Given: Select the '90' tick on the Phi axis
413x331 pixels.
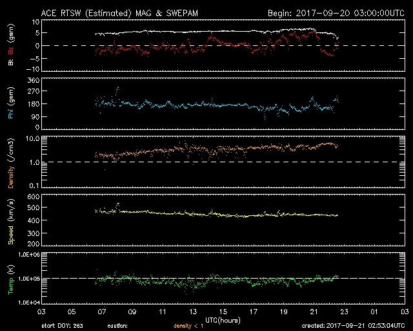Looking at the screenshot, I should [35, 116].
